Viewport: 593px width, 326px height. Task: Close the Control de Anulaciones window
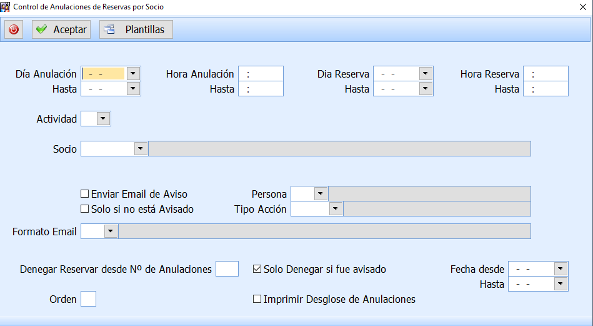point(582,7)
